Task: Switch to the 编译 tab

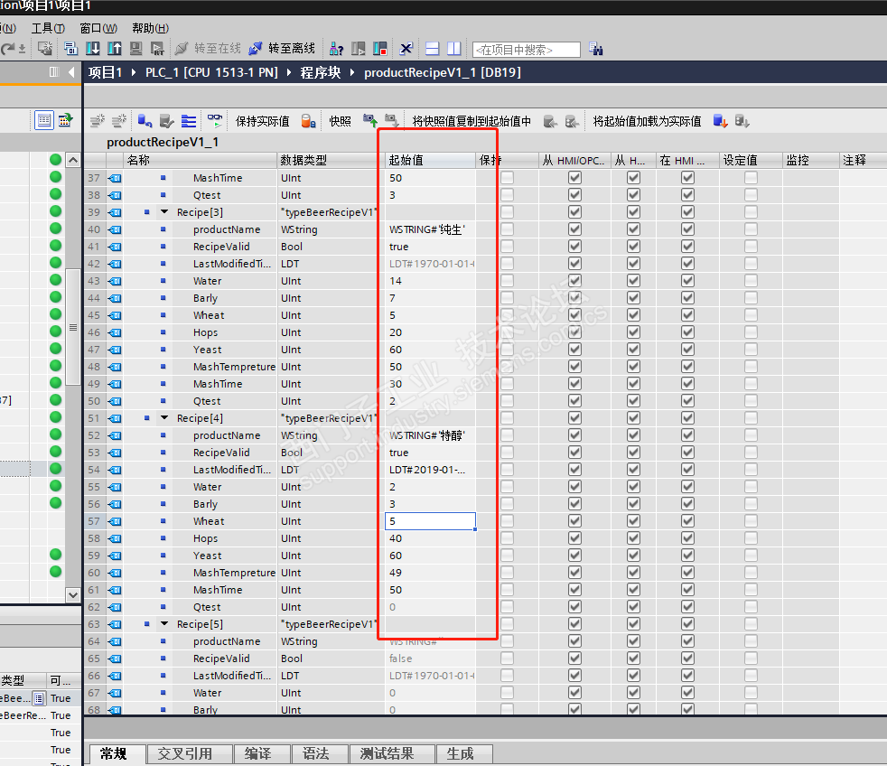Action: (262, 753)
